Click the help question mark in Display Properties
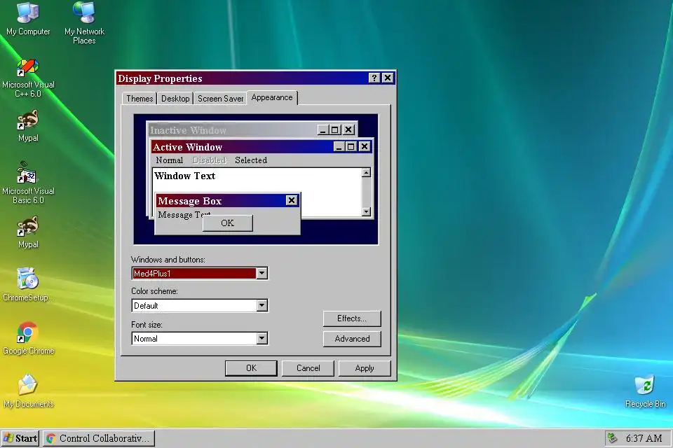Viewport: 673px width, 448px height. click(x=374, y=78)
